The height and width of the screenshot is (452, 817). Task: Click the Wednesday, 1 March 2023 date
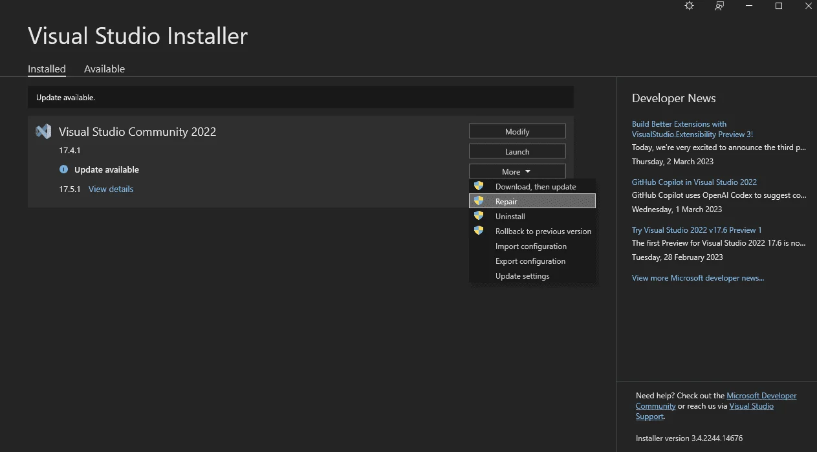pyautogui.click(x=677, y=209)
